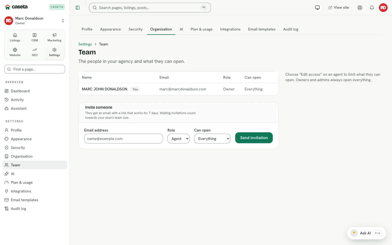Screen dimensions: 392x245
Task: Toggle the sidebar collapse icon
Action: (x=78, y=8)
